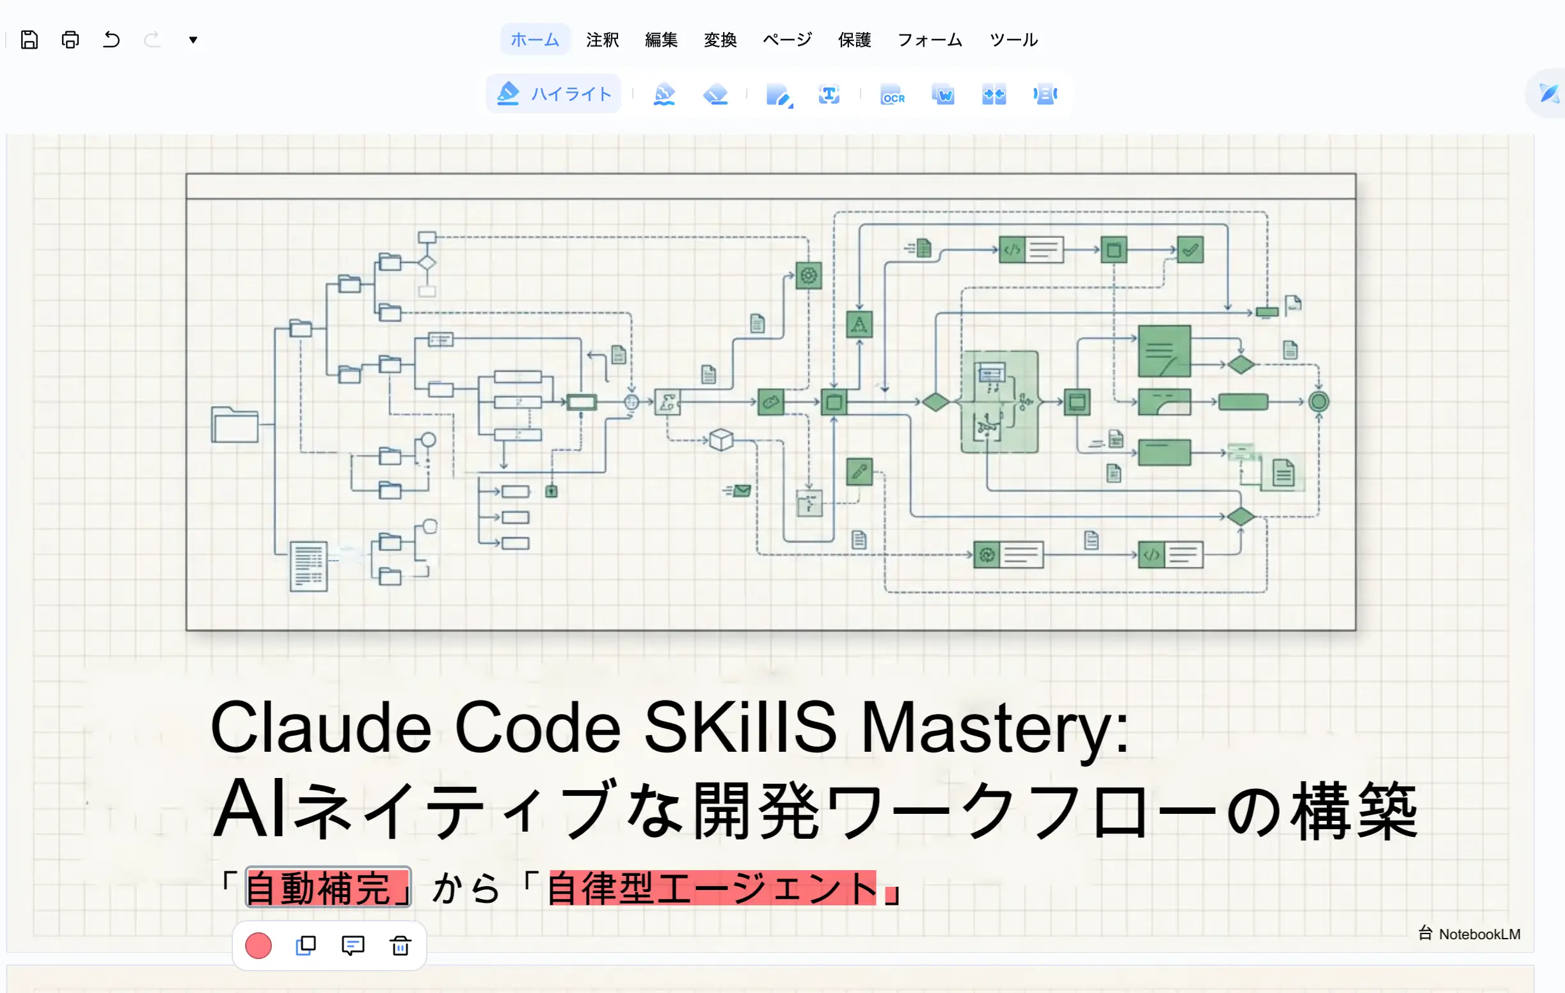Click the heading AIネイティブな開発ワークフローの構築
This screenshot has width=1565, height=993.
pyautogui.click(x=815, y=809)
